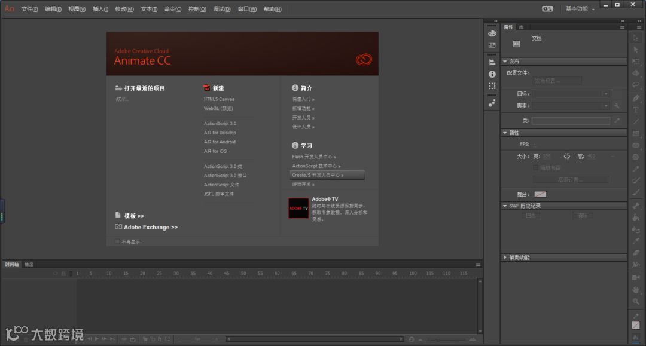Open the Color panel palette icon
Image resolution: width=646 pixels, height=346 pixels.
pyautogui.click(x=492, y=33)
